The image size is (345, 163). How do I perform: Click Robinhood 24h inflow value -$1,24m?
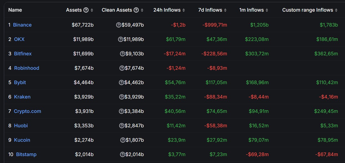coord(176,68)
